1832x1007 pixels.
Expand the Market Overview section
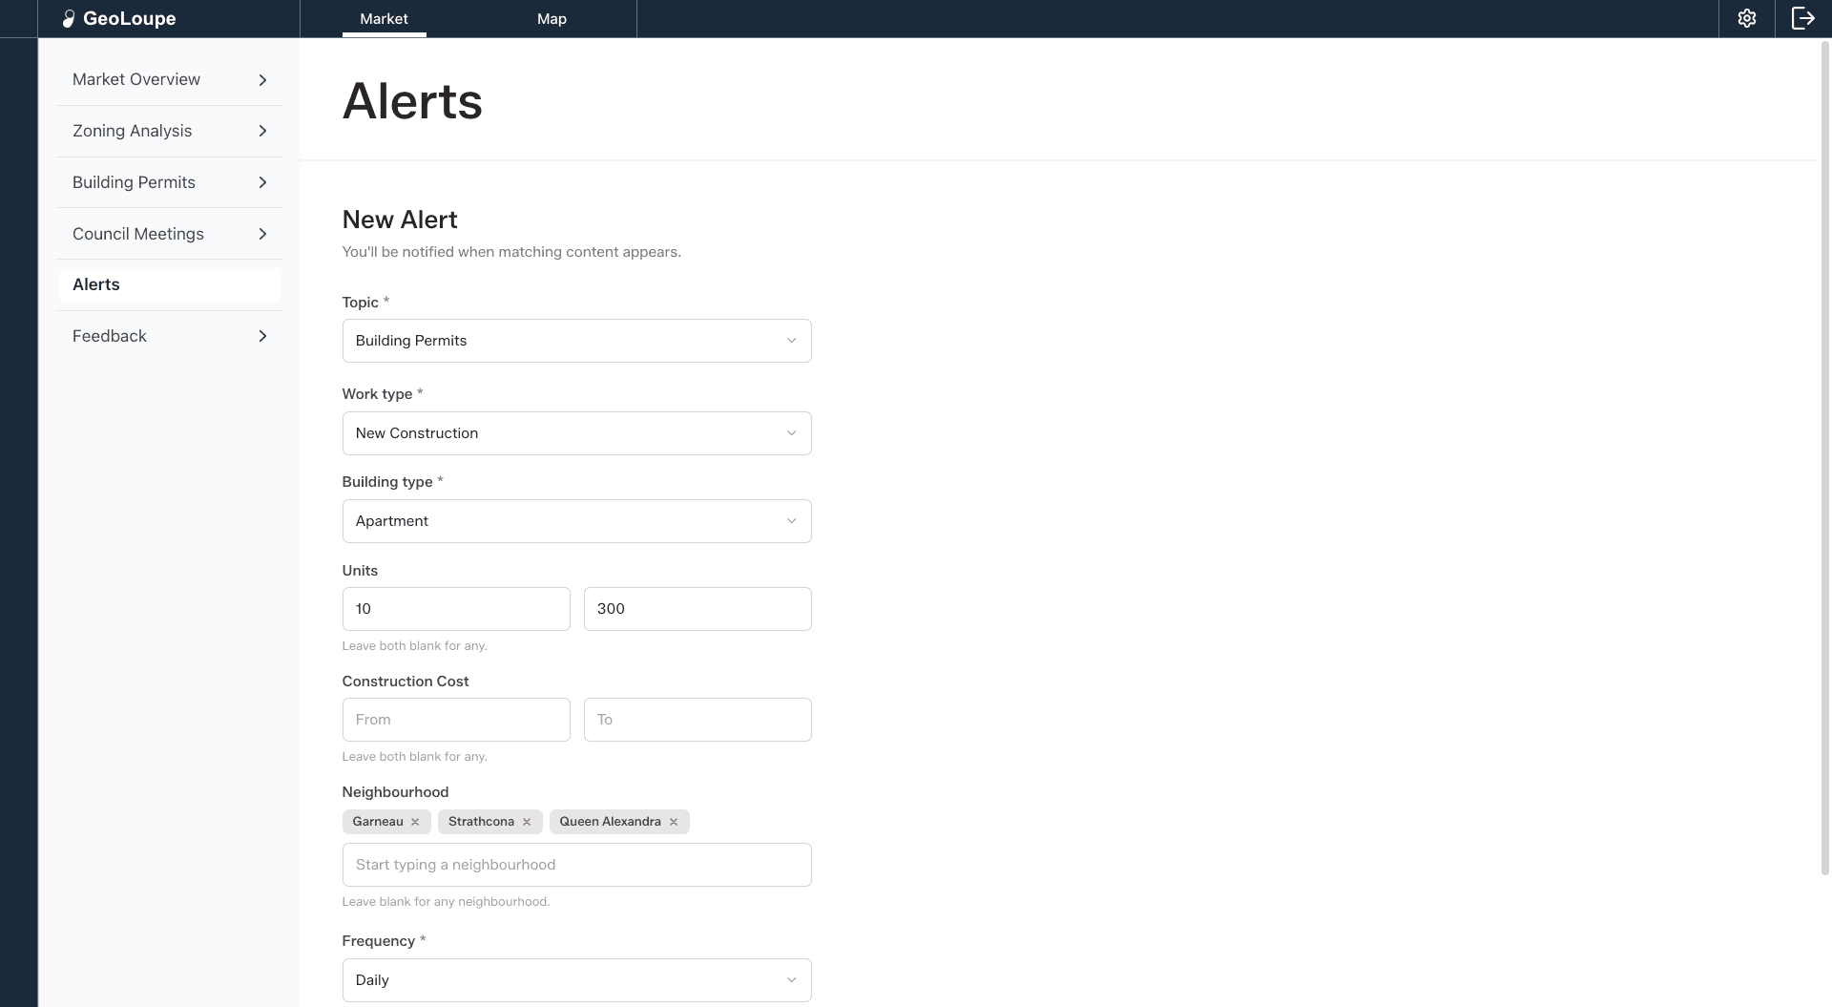coord(168,79)
